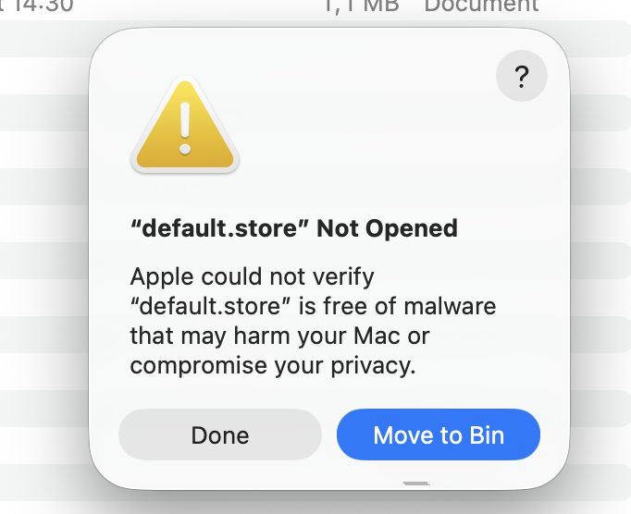Click the "compromise your privacy" text line
This screenshot has height=514, width=631.
[273, 364]
